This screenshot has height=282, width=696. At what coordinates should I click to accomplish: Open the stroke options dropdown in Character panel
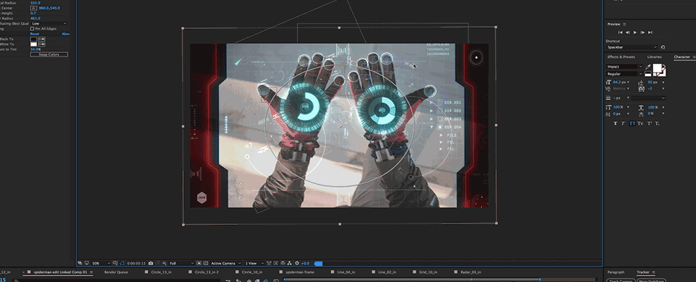point(649,98)
